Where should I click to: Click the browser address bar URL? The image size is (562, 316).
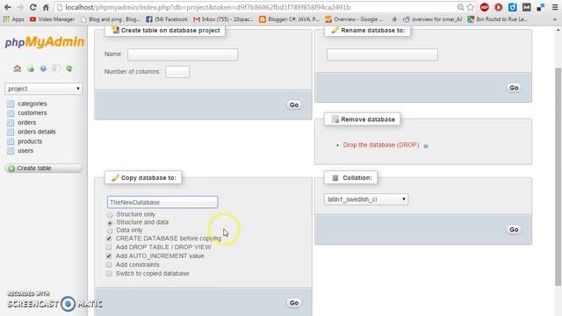[208, 7]
